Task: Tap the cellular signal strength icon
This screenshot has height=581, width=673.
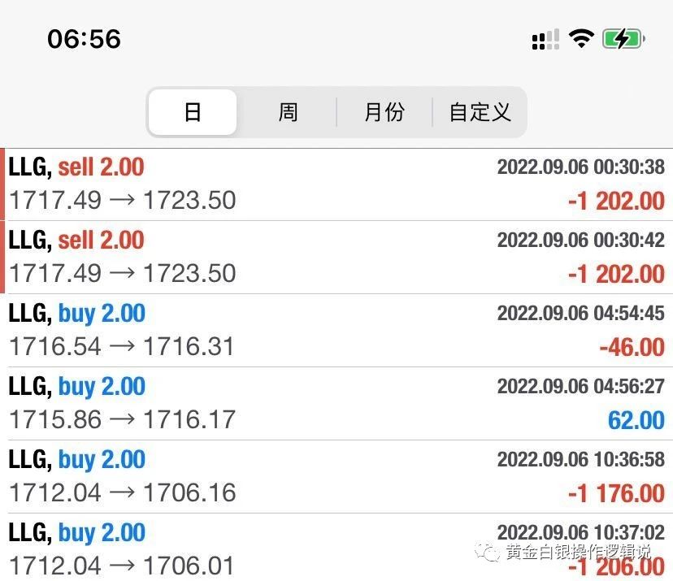Action: pos(545,40)
